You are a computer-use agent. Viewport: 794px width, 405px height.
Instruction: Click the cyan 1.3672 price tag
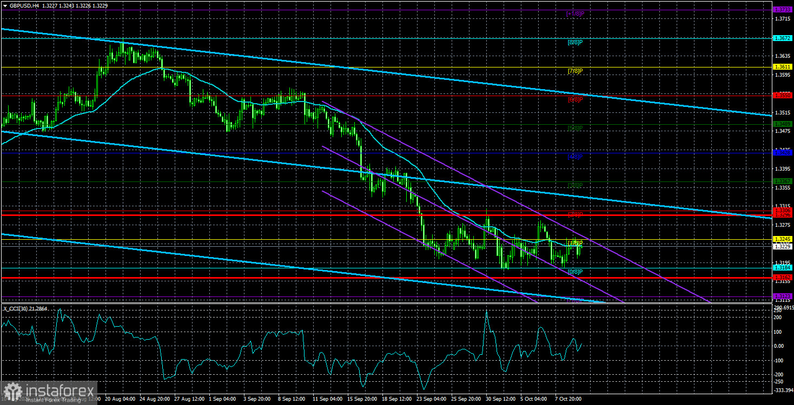[783, 38]
